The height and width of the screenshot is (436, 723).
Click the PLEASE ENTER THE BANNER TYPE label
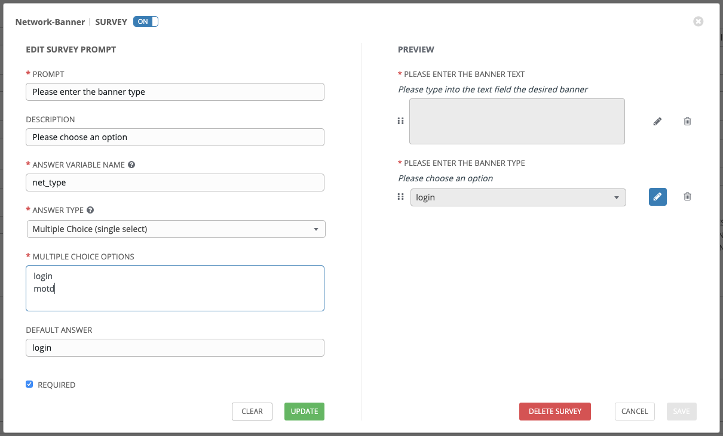(464, 163)
